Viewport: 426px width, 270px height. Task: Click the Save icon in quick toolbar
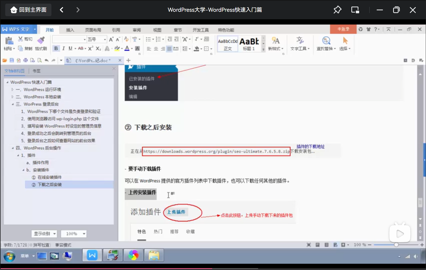(x=12, y=61)
